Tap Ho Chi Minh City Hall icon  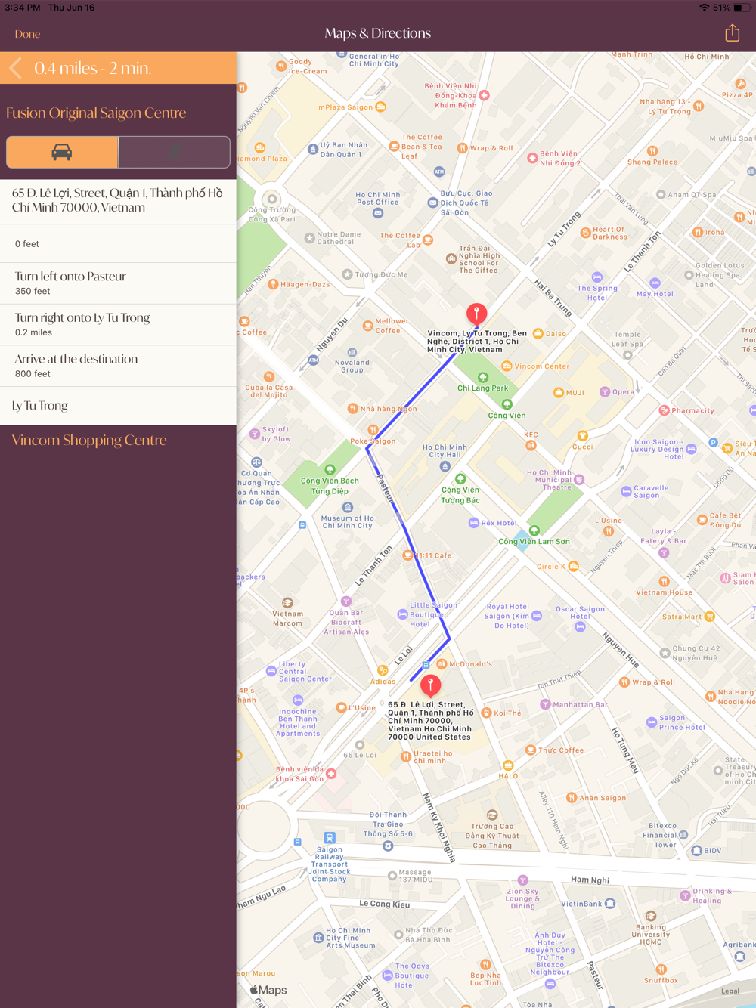445,466
